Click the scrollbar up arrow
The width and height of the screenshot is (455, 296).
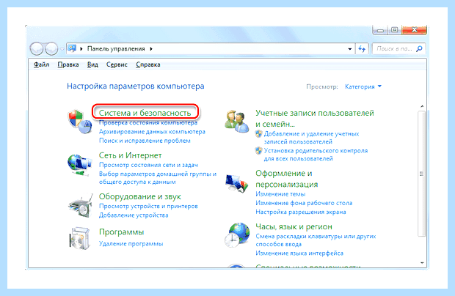(x=422, y=106)
